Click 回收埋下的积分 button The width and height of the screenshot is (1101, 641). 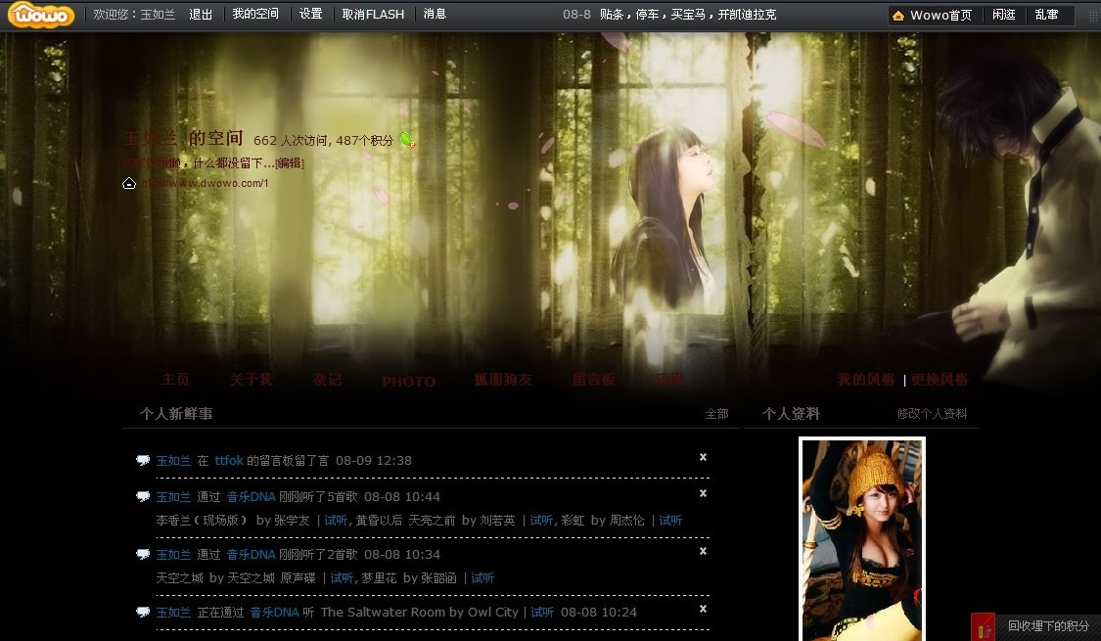coord(1048,626)
